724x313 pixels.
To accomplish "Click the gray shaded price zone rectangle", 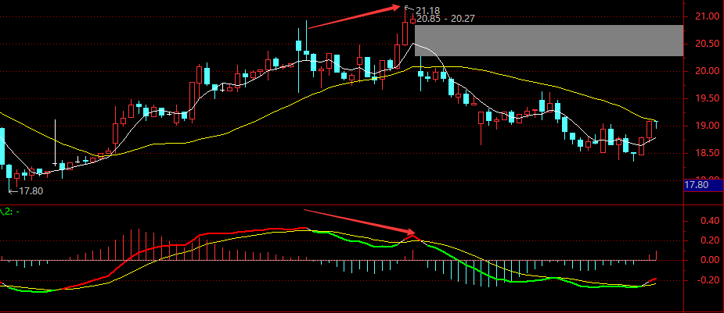I will tap(548, 41).
